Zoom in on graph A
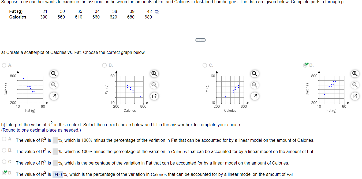Image resolution: width=362 pixels, height=179 pixels. (54, 73)
